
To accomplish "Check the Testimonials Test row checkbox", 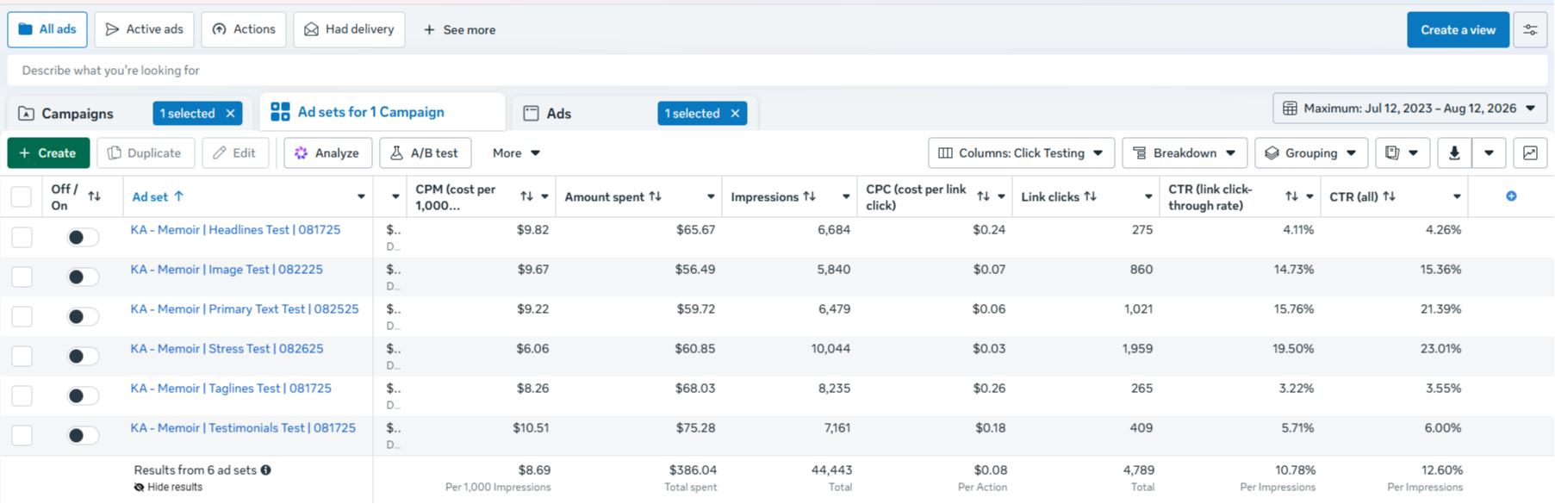I will click(x=22, y=435).
